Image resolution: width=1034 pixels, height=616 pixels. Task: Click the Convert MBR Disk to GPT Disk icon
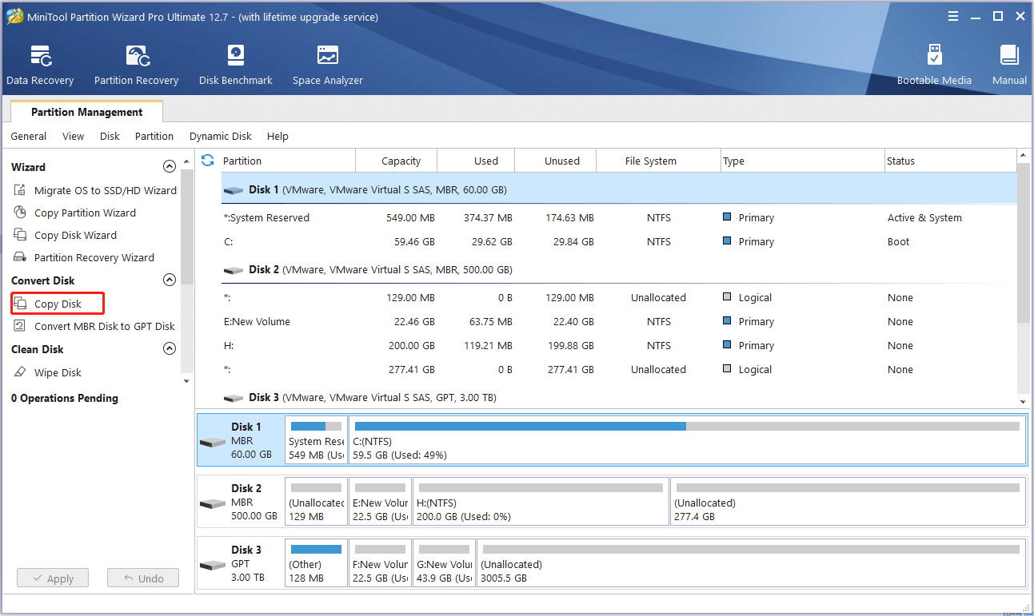tap(20, 326)
